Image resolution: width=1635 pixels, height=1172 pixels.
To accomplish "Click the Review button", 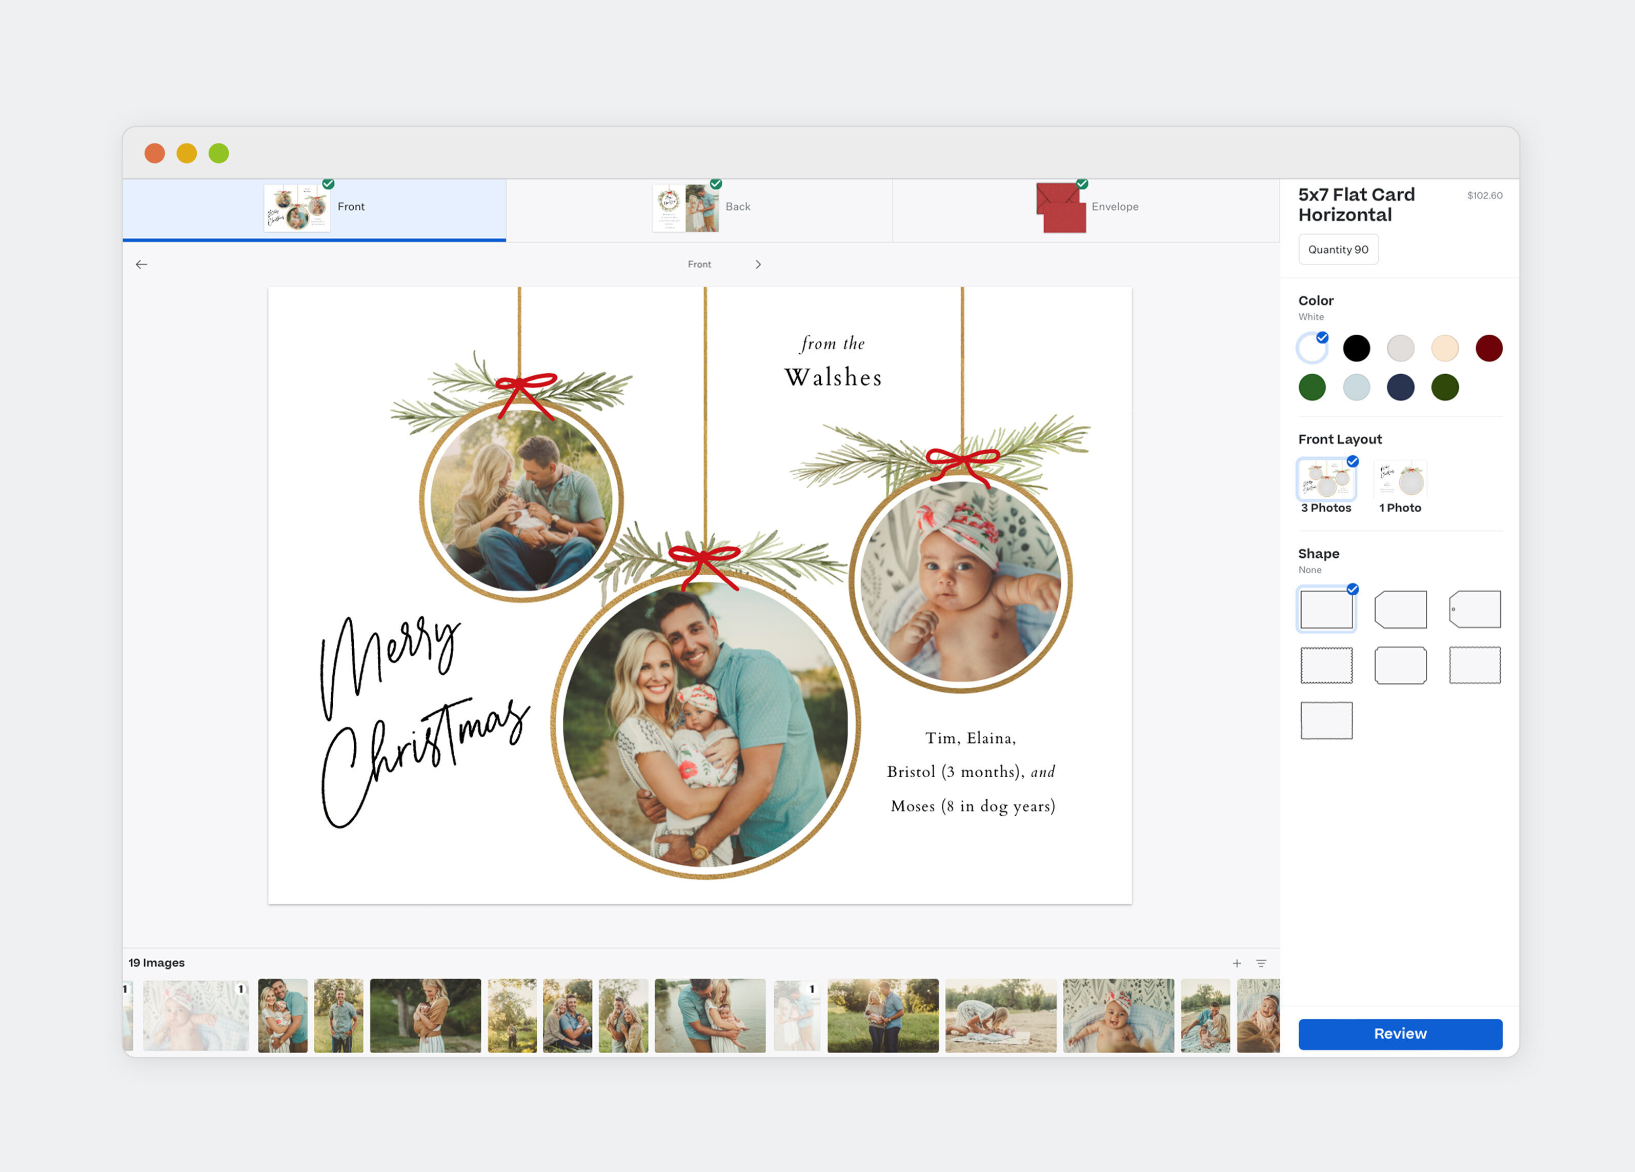I will (x=1400, y=1034).
